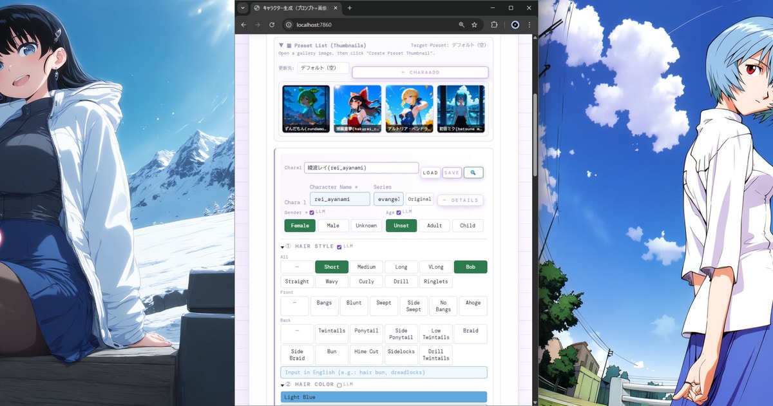Focus the Series input field
The height and width of the screenshot is (406, 773).
(388, 199)
